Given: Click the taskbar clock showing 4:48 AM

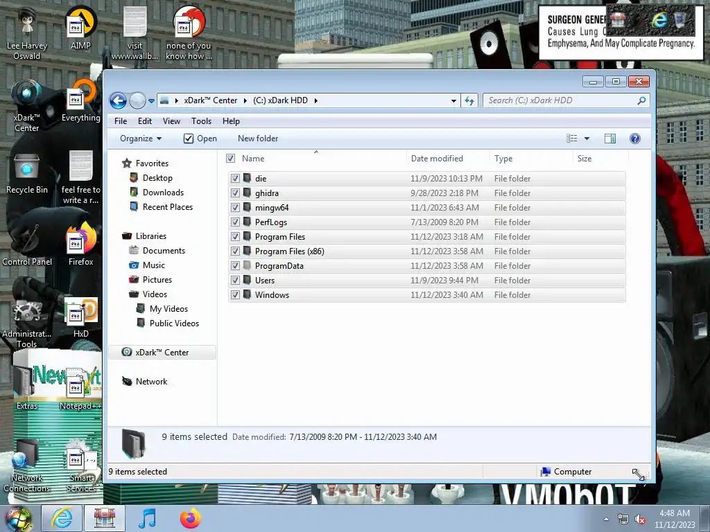Looking at the screenshot, I should coord(674,519).
